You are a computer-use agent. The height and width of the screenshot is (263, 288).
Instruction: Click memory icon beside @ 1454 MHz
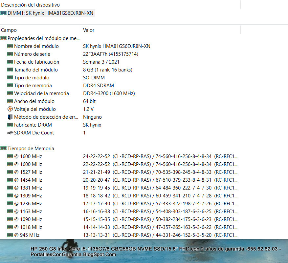click(x=10, y=180)
